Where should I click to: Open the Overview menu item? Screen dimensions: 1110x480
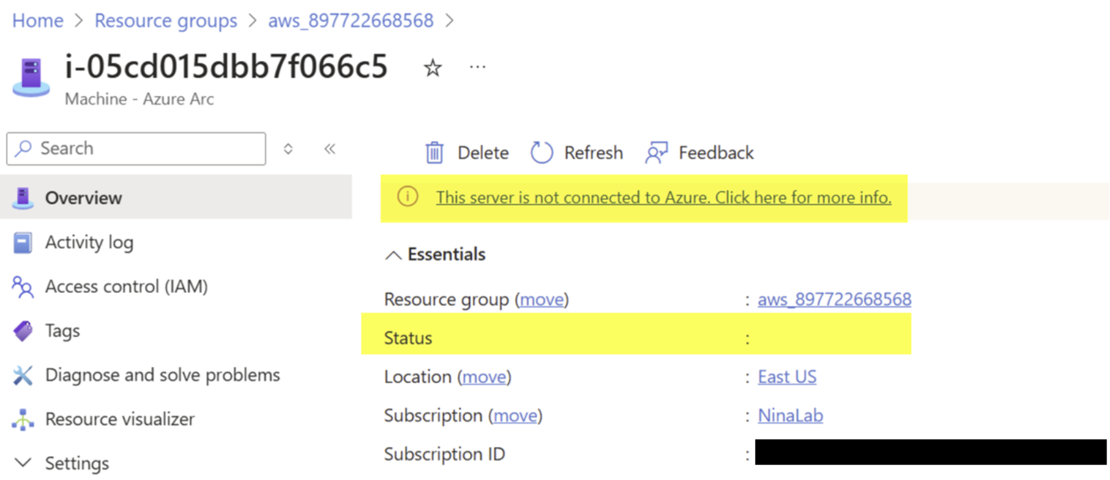(x=176, y=197)
